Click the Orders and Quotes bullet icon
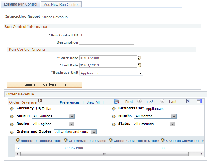This screenshot has height=163, width=209. [x=12, y=132]
